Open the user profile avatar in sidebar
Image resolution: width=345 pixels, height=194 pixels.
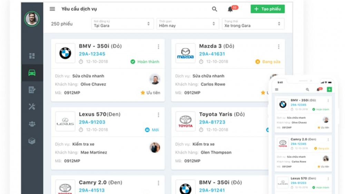coord(32,19)
